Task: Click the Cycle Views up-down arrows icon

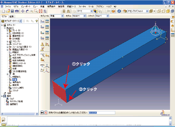Action: 45,11
